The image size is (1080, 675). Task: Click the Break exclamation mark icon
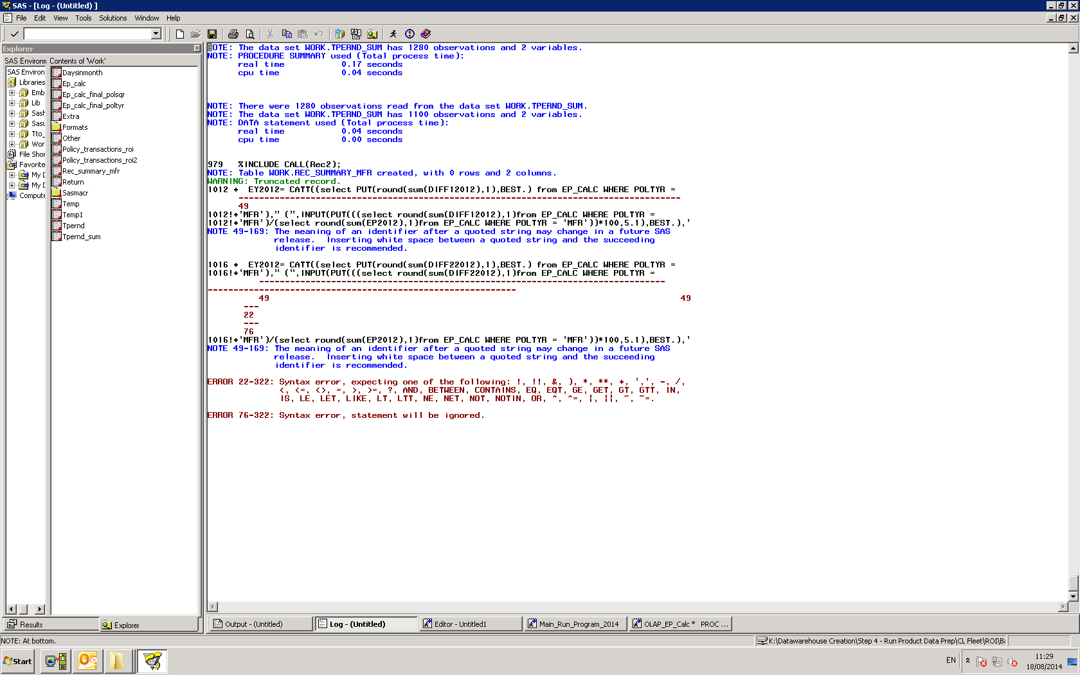click(410, 34)
